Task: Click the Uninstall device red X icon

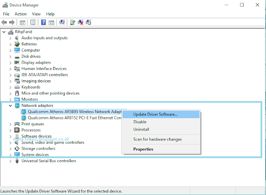Action: pos(80,22)
